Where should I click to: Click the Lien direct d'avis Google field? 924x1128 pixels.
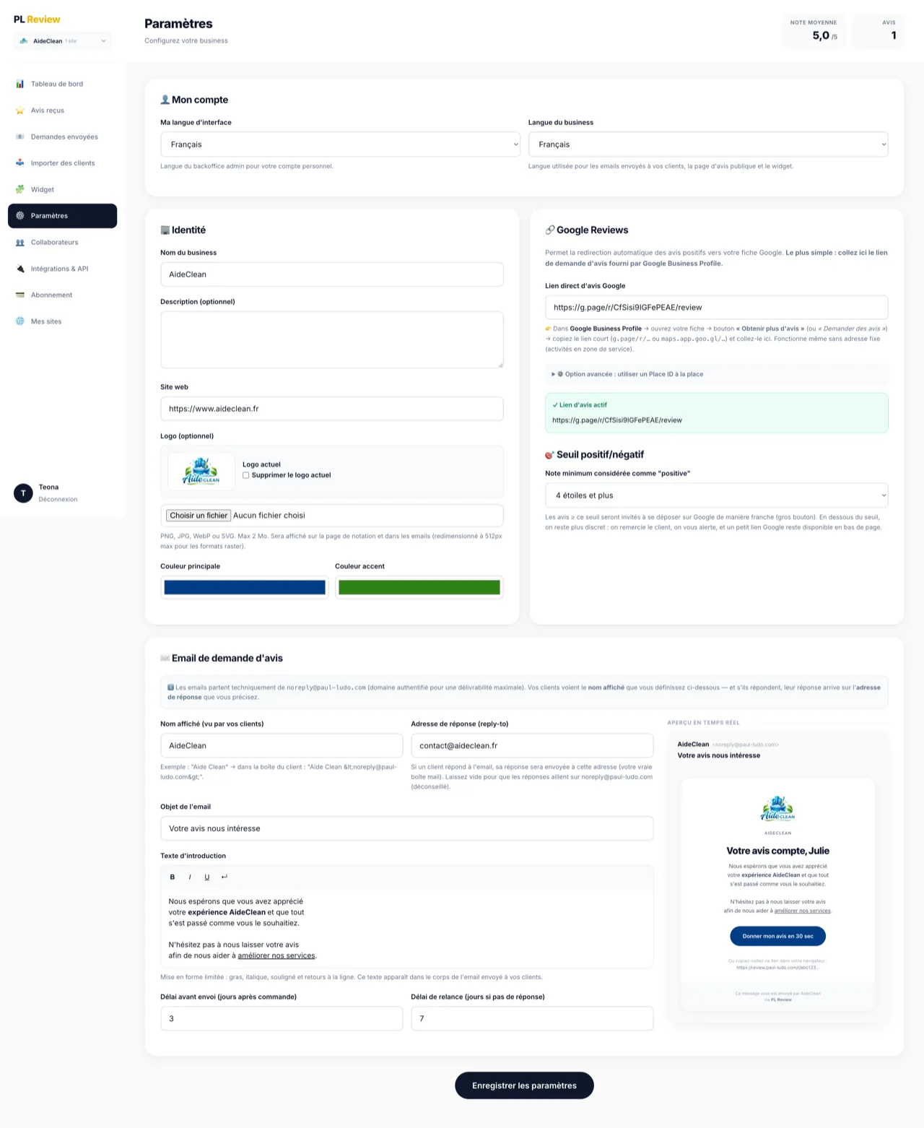click(x=717, y=308)
